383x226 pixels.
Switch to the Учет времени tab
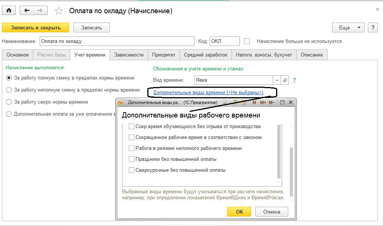point(90,55)
